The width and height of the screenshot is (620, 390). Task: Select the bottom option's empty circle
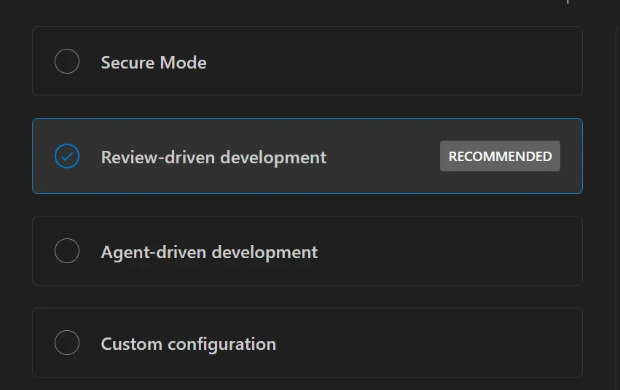click(67, 343)
